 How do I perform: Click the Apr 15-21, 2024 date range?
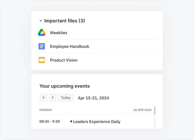(x=93, y=98)
